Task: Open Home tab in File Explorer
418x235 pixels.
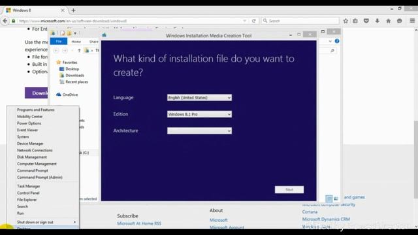Action: [76, 42]
